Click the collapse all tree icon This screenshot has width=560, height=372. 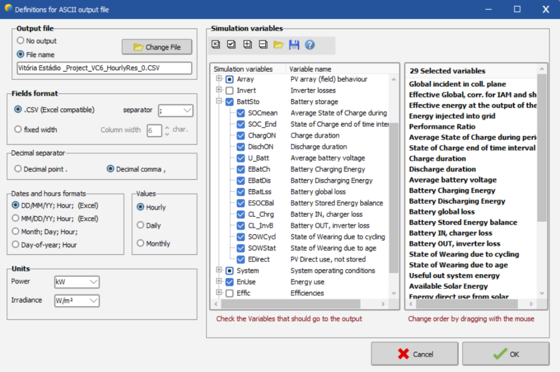(x=263, y=45)
